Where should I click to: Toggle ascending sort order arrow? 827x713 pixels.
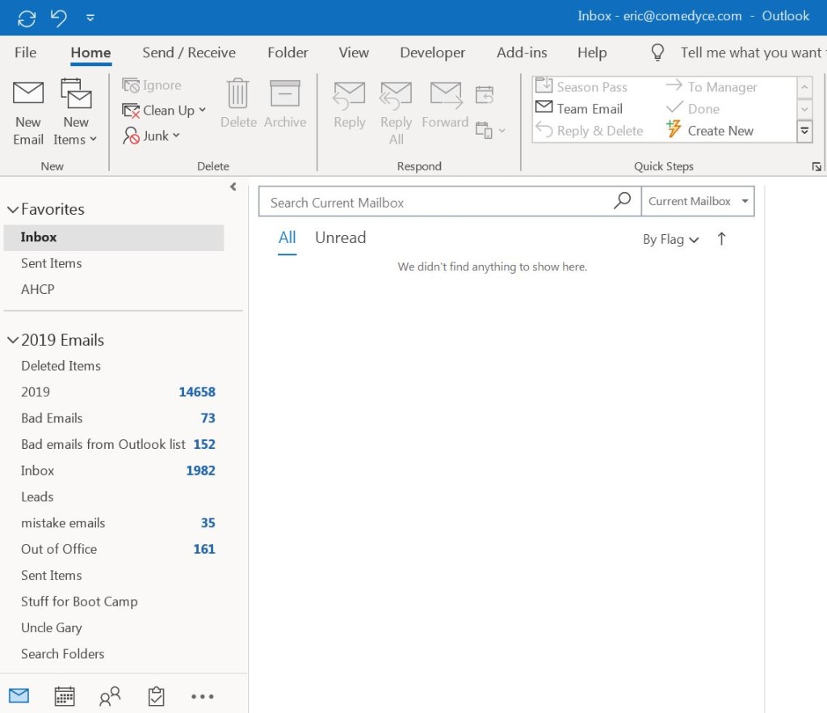tap(721, 239)
